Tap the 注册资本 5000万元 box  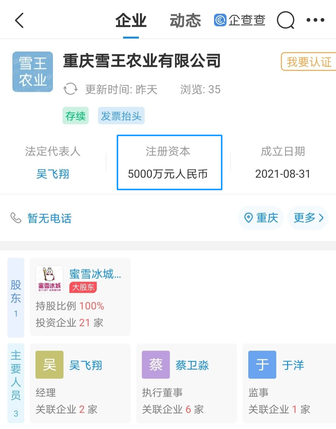170,162
